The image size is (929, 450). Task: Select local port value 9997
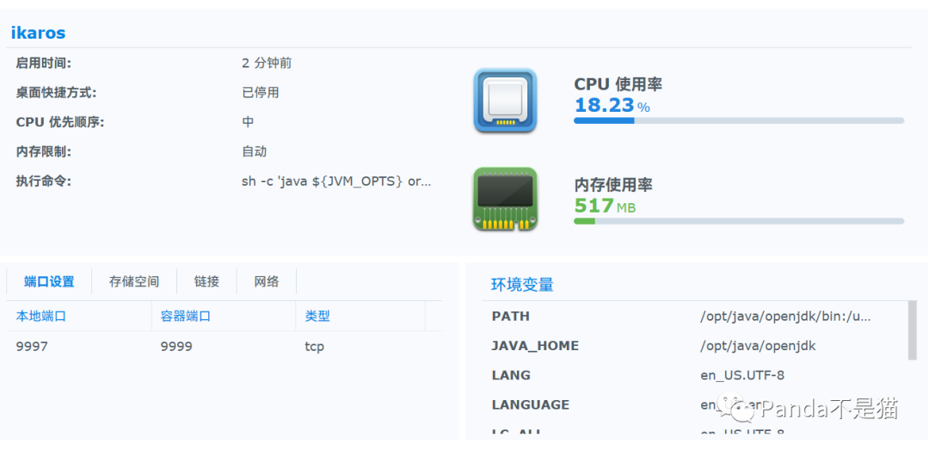point(32,346)
